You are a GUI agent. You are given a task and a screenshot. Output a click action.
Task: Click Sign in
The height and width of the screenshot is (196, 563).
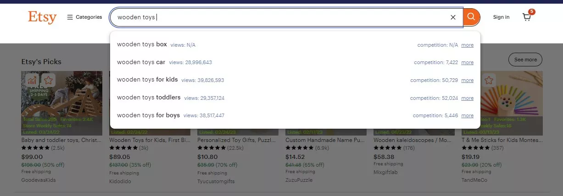point(501,17)
